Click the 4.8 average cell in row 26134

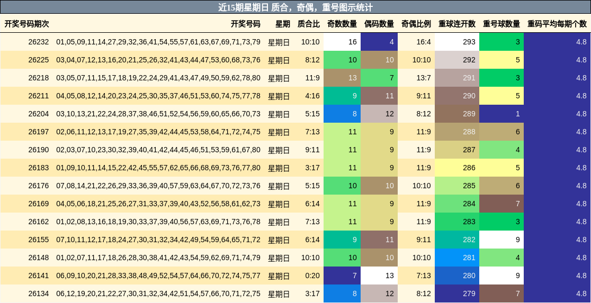click(x=558, y=293)
